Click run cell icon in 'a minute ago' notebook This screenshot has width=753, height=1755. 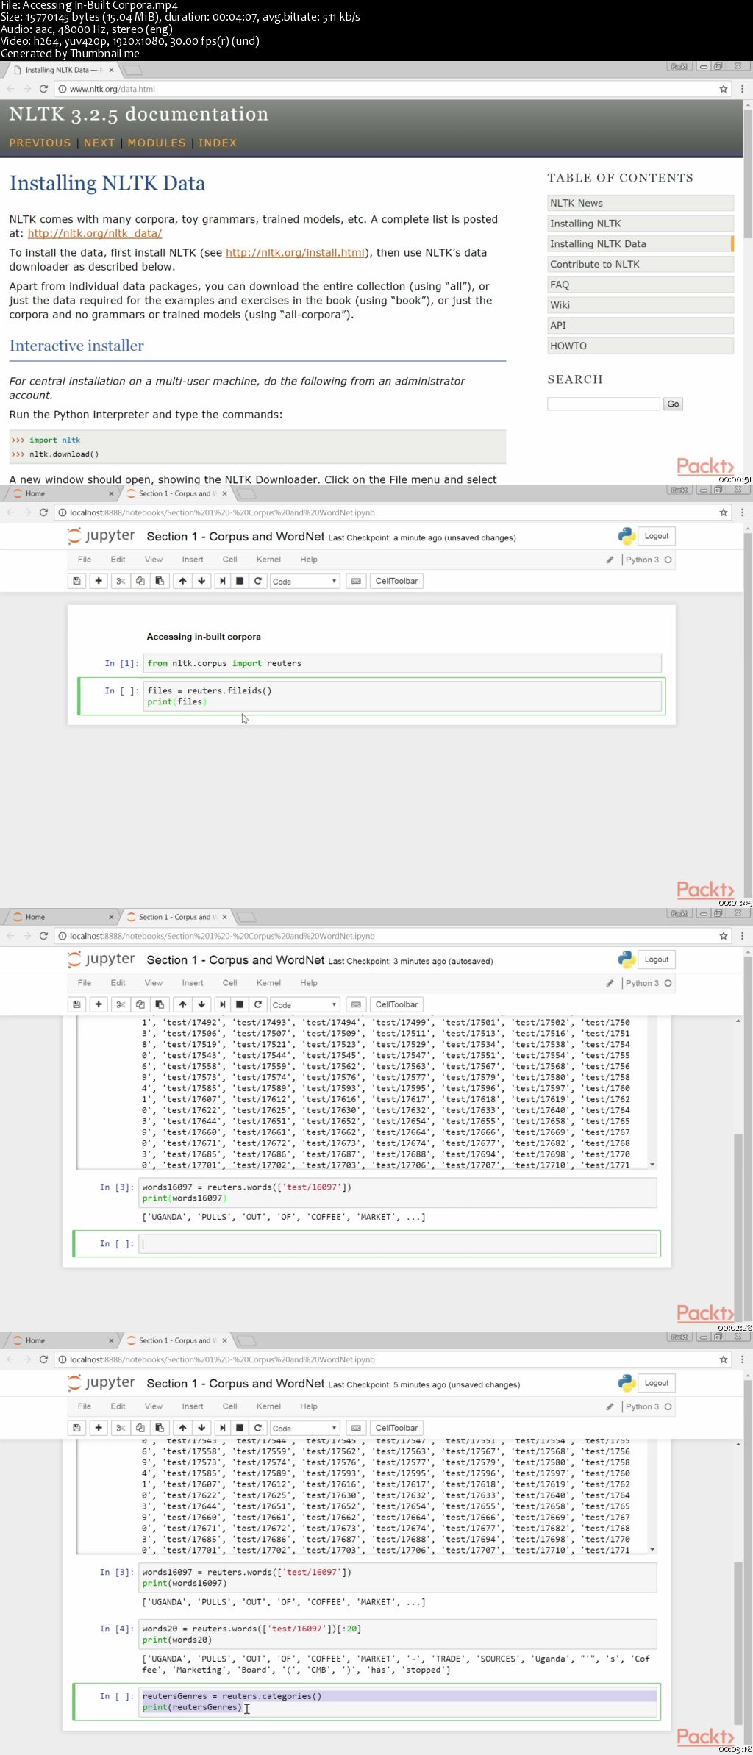tap(222, 581)
